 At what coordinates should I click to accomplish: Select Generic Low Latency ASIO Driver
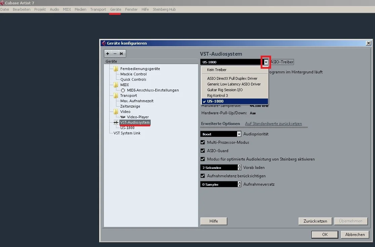234,84
